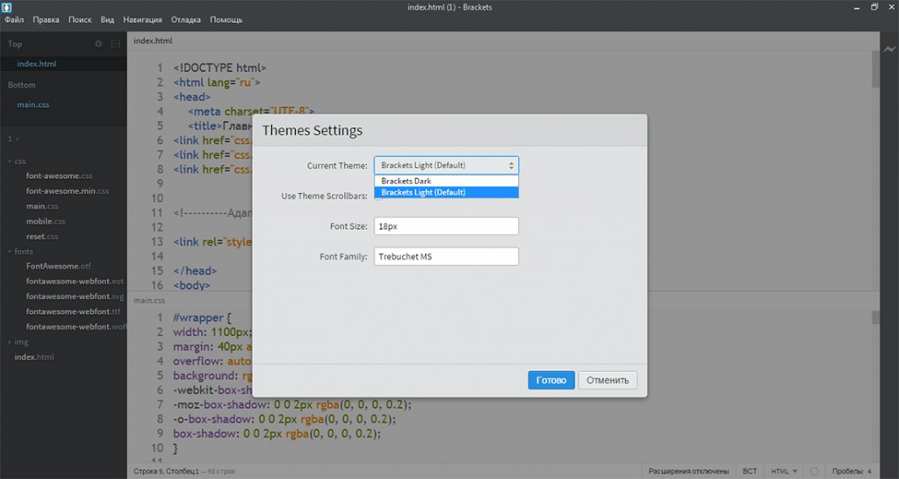The height and width of the screenshot is (479, 899).
Task: Click the Font Size input field
Action: pyautogui.click(x=446, y=225)
